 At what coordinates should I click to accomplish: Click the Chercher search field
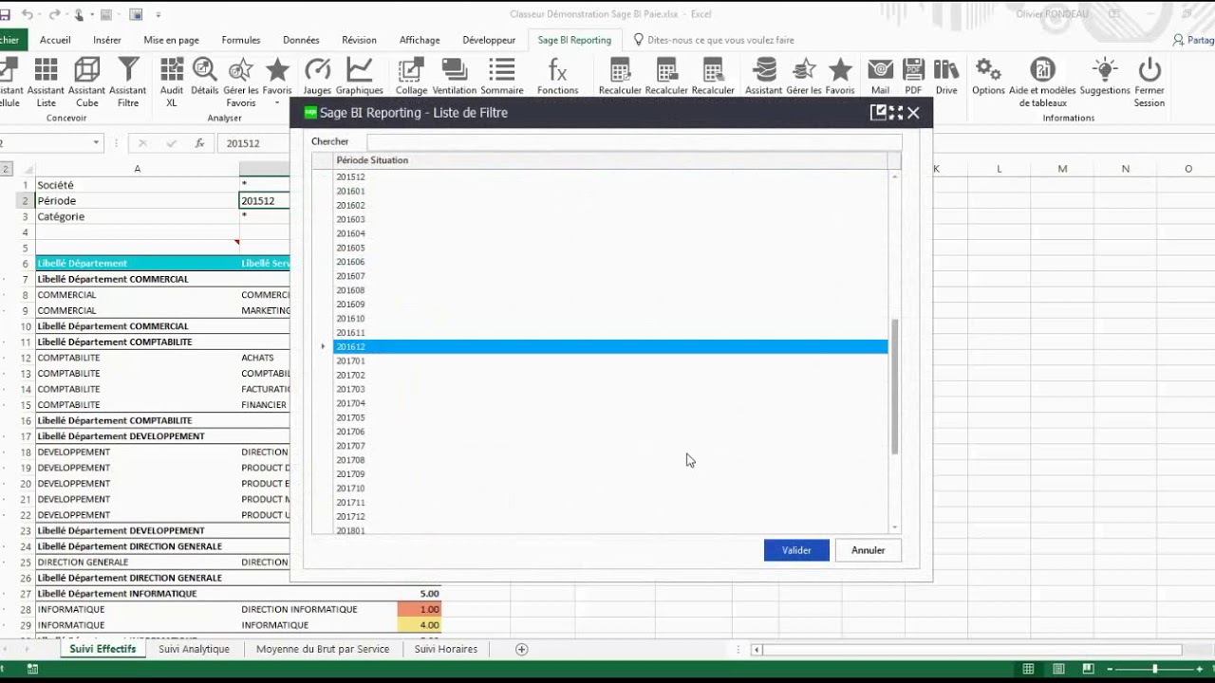pos(633,141)
